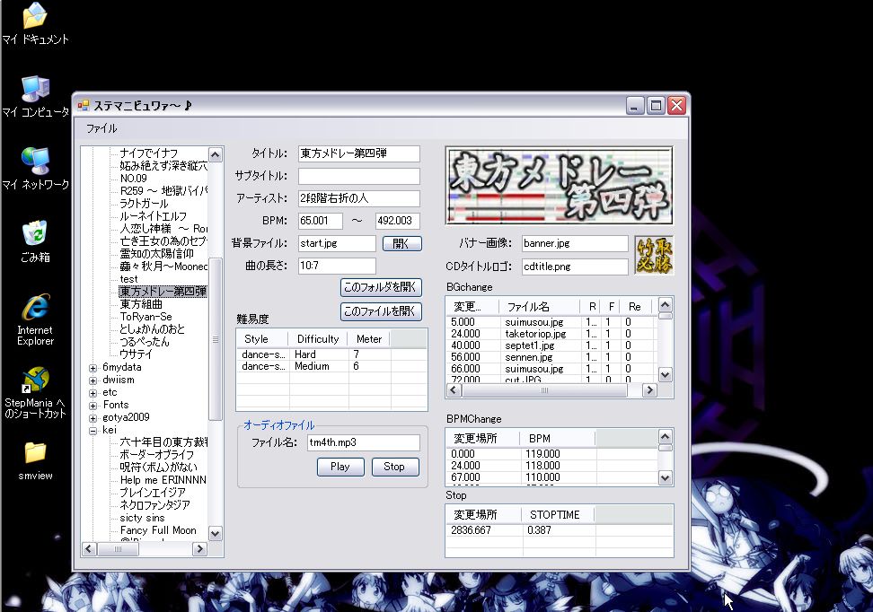Viewport: 873px width, 612px height.
Task: Select ToRyan-Se in the song tree
Action: coord(145,317)
